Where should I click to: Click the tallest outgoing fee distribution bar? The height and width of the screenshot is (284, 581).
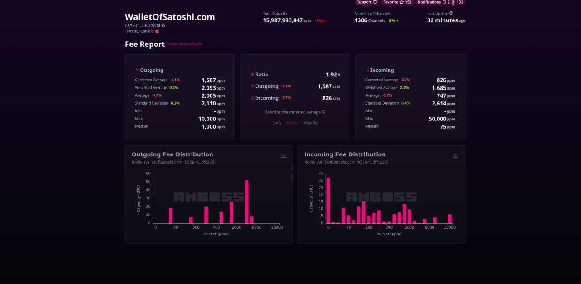pyautogui.click(x=246, y=201)
